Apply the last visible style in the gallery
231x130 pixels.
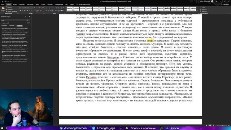point(193,9)
